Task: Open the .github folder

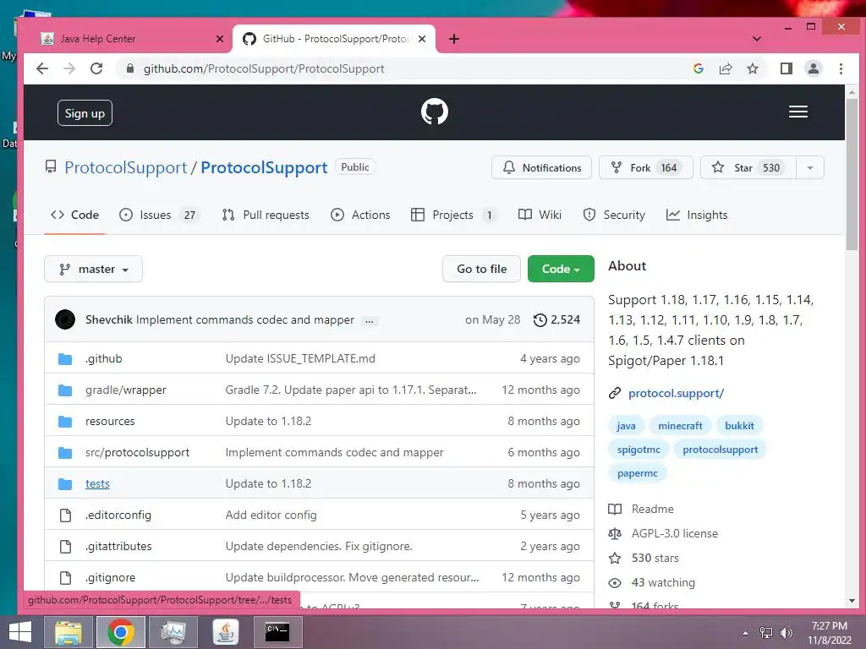Action: coord(104,358)
